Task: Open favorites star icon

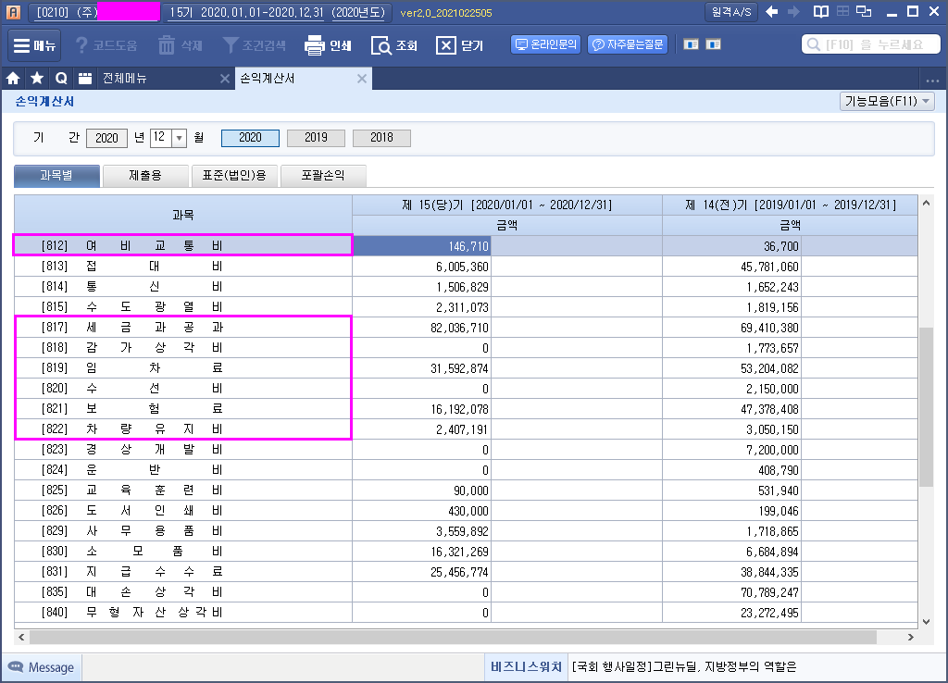Action: (37, 78)
